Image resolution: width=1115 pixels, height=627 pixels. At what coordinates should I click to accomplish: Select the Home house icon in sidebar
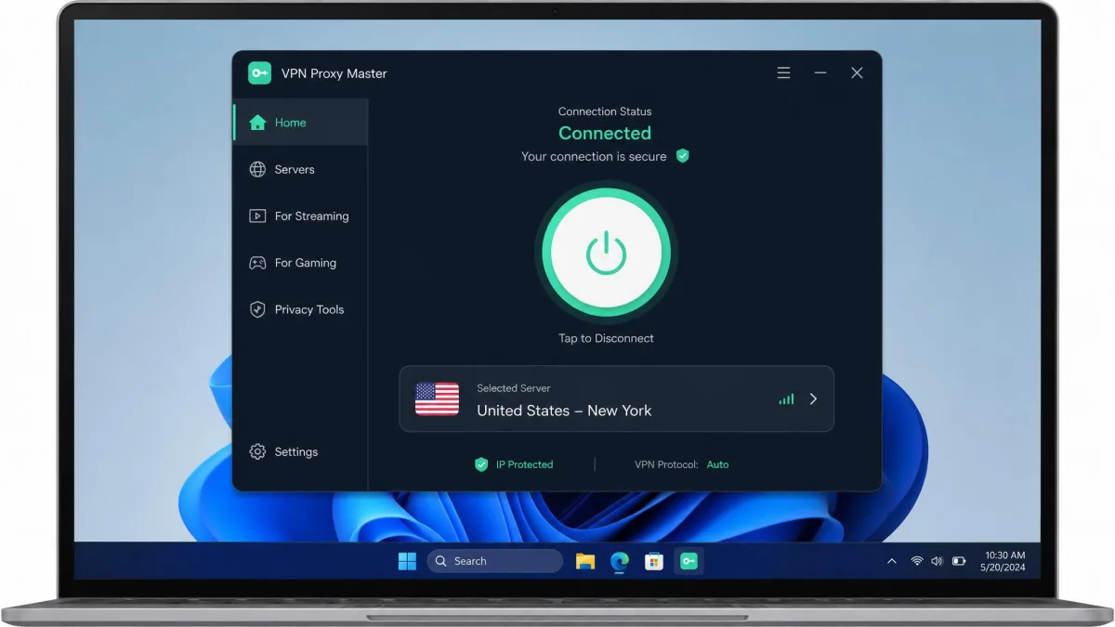257,123
